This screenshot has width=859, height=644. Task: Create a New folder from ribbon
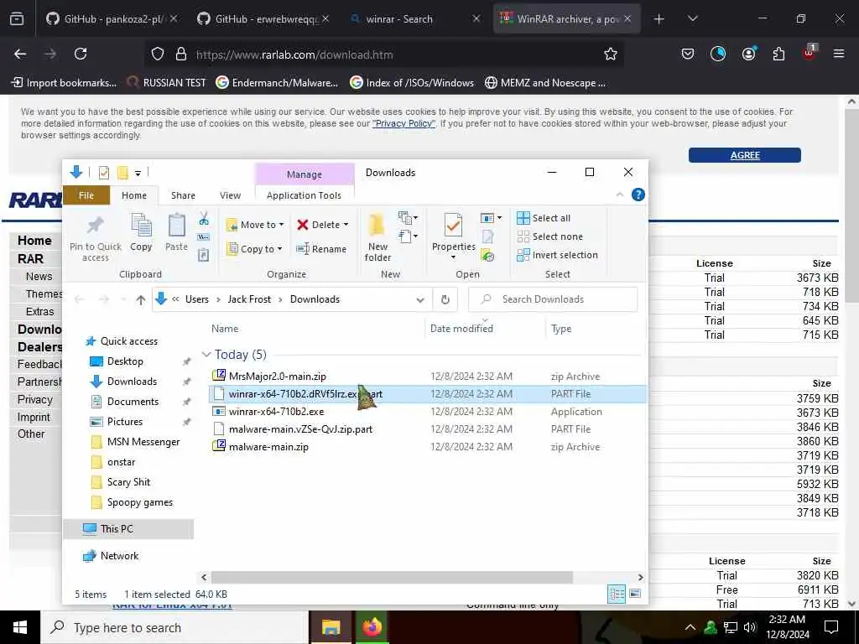tap(377, 237)
